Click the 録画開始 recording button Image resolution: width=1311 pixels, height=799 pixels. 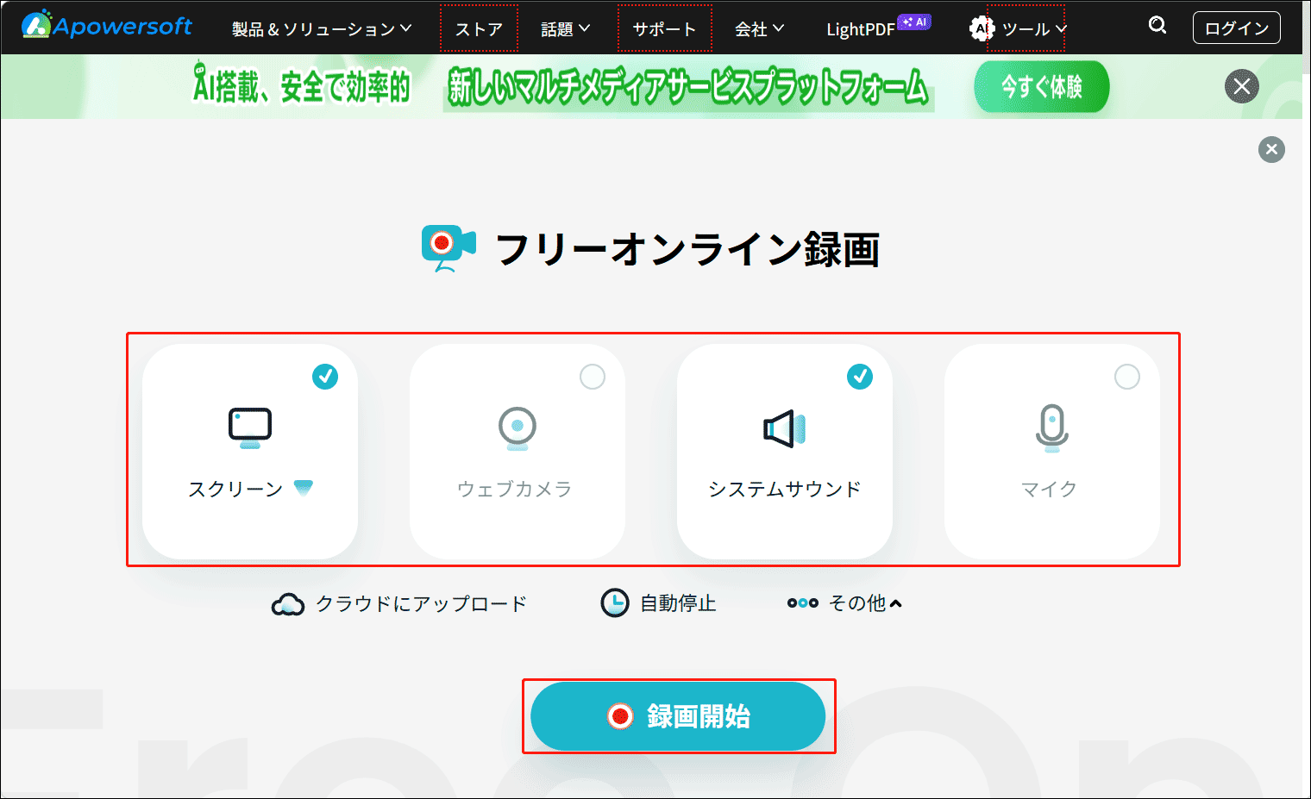coord(680,716)
